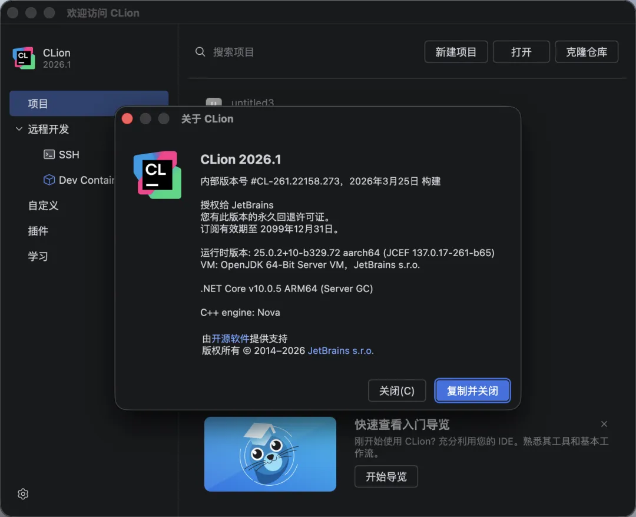Click the 复制并关闭 button
This screenshot has height=517, width=636.
(x=472, y=391)
